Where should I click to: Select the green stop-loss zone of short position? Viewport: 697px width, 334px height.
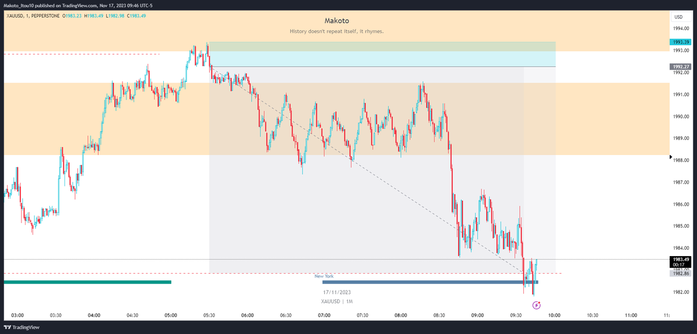382,46
